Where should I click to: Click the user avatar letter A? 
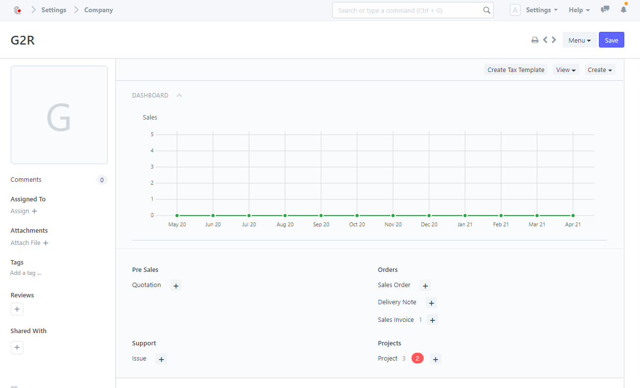click(x=515, y=10)
